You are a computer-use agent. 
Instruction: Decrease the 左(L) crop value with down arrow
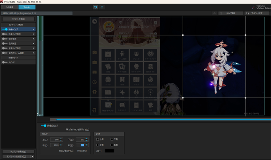(61, 146)
